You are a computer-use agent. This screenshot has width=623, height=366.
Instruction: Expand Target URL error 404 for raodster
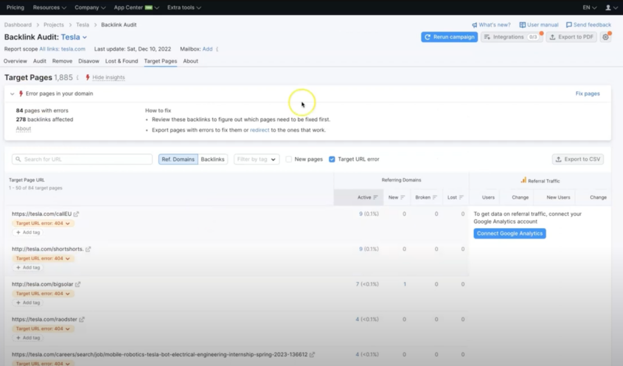point(43,329)
